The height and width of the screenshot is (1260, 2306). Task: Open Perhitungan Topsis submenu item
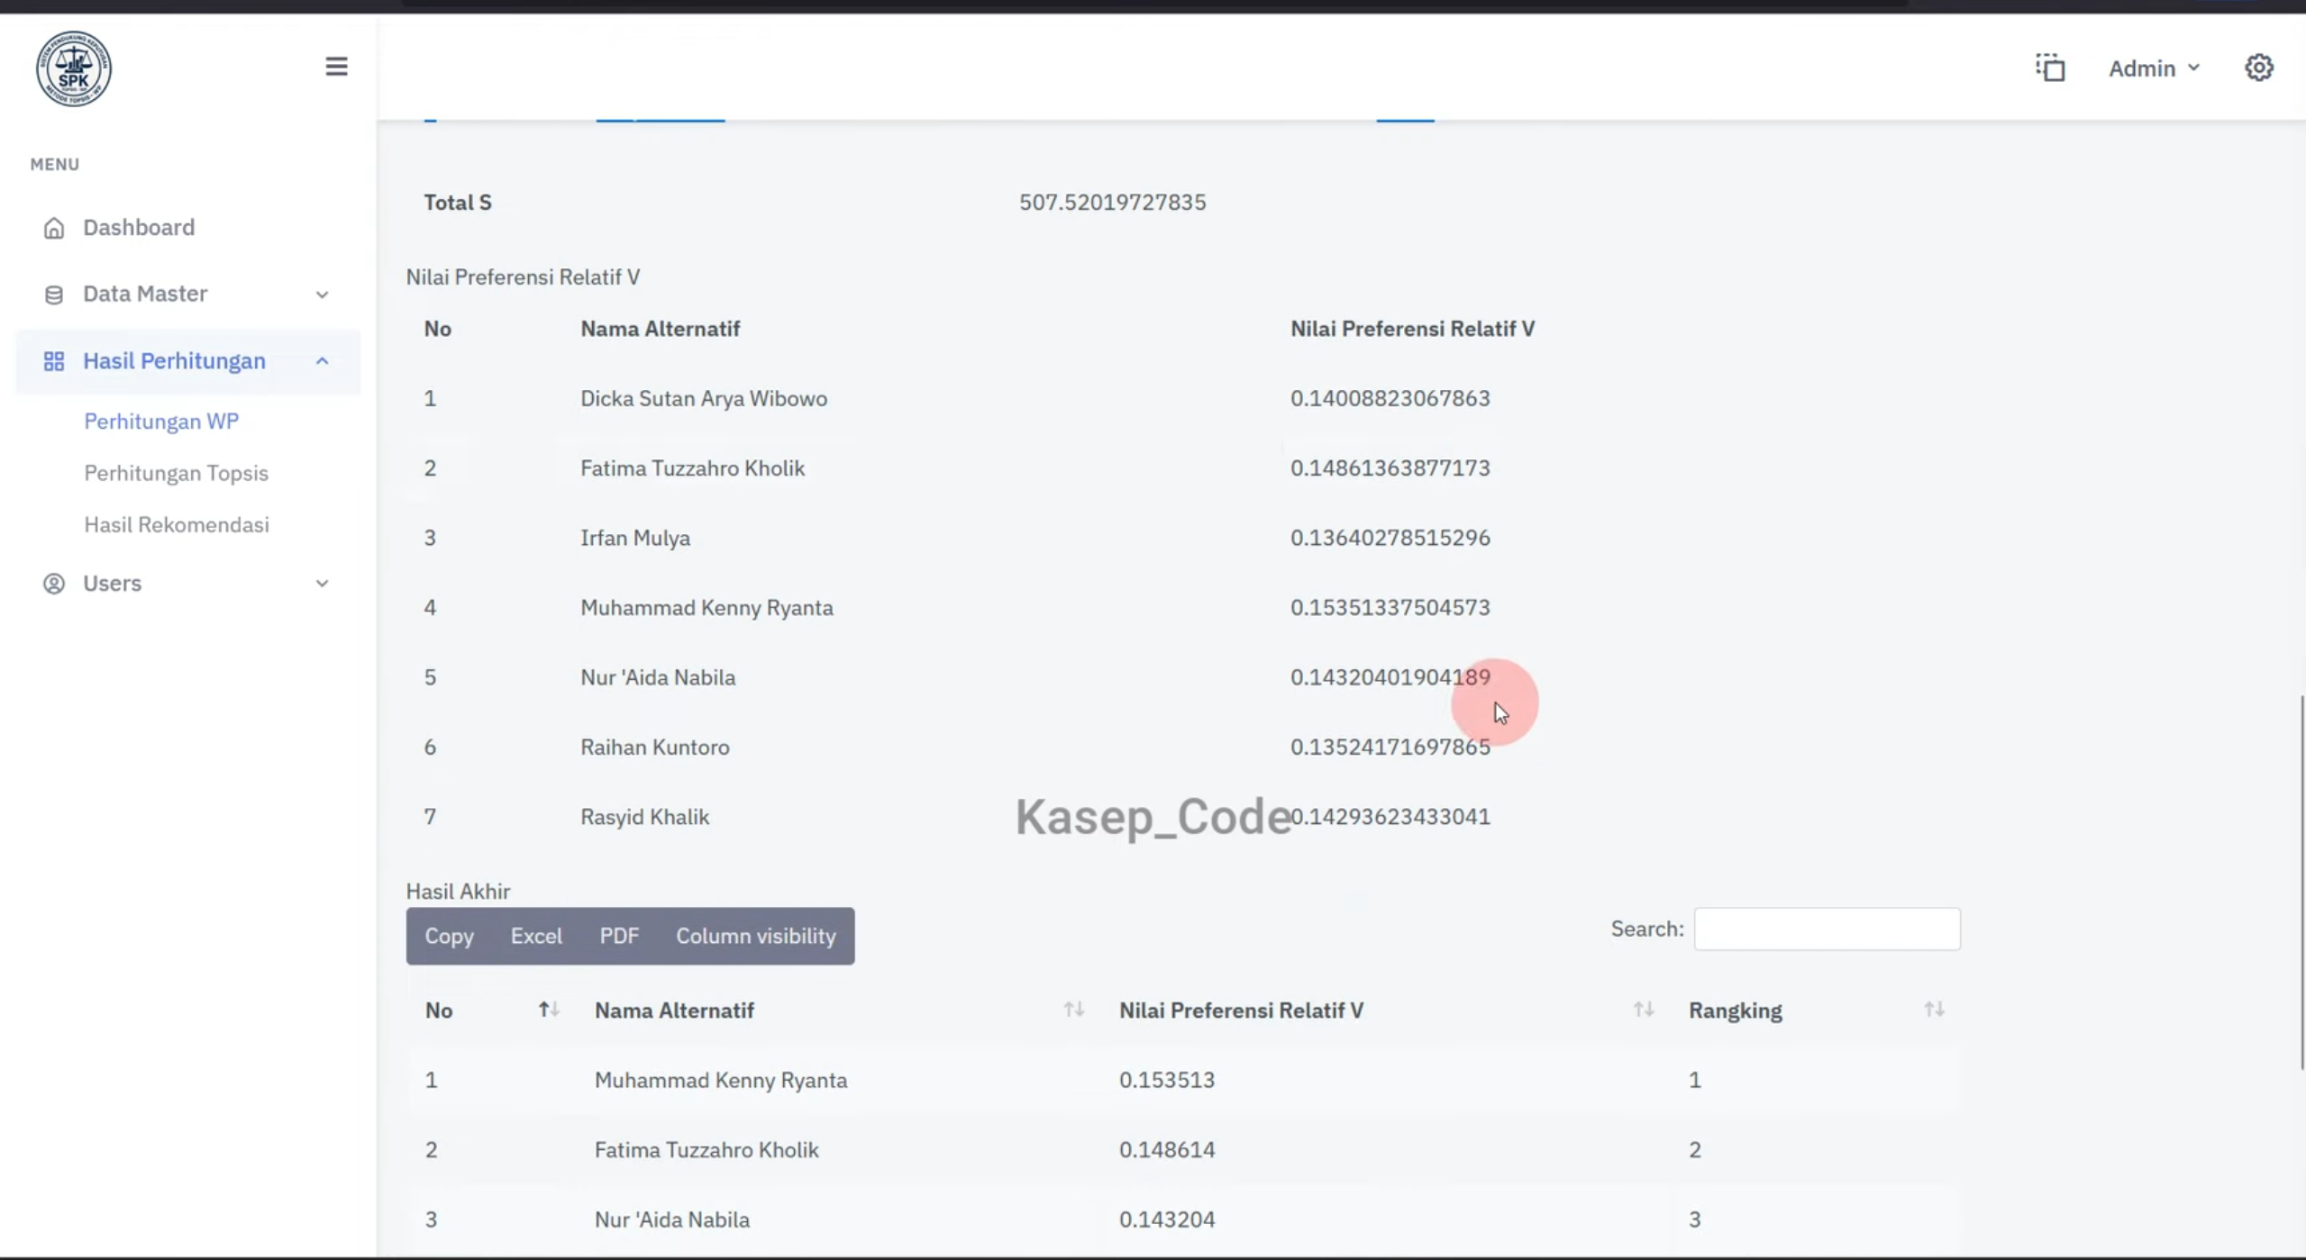coord(177,473)
